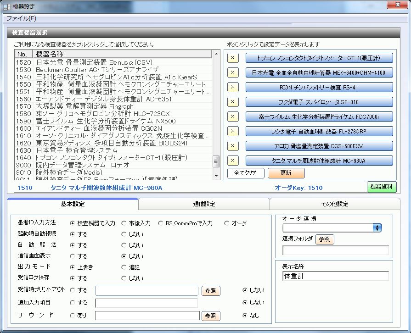Viewport: 411px width, 333px height.
Task: Click X button beside 富士フイルム FDC7000i
Action: [x=233, y=117]
